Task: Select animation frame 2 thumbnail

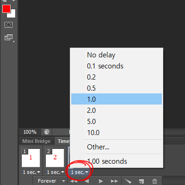Action: pos(55,158)
